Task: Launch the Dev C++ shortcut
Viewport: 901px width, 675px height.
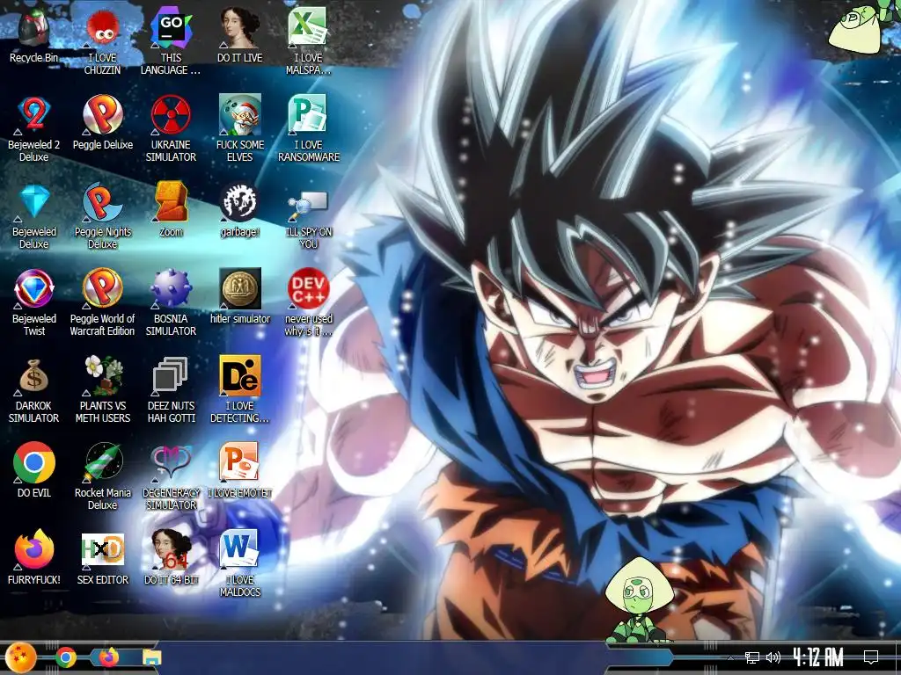Action: point(309,303)
